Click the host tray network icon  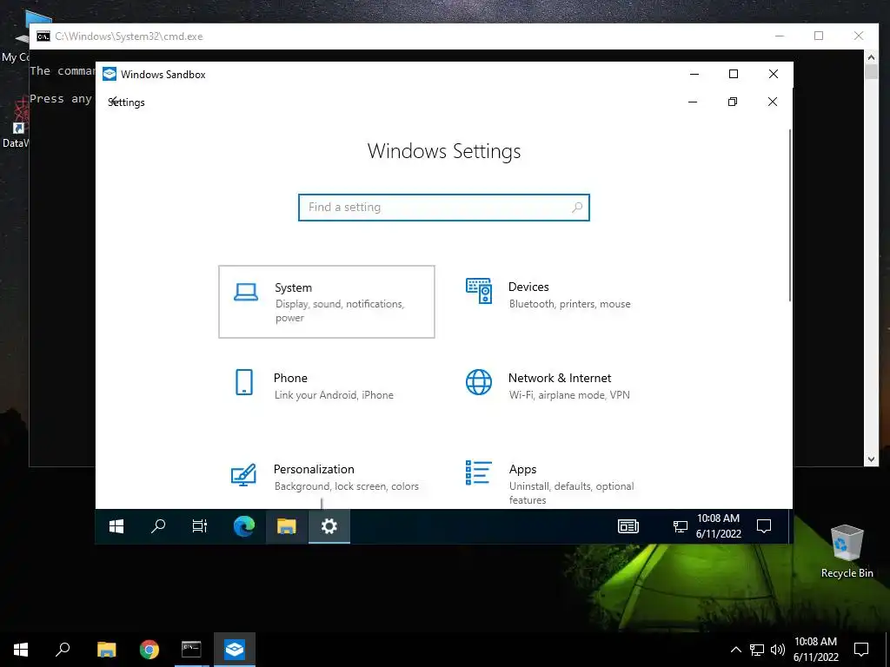coord(757,650)
